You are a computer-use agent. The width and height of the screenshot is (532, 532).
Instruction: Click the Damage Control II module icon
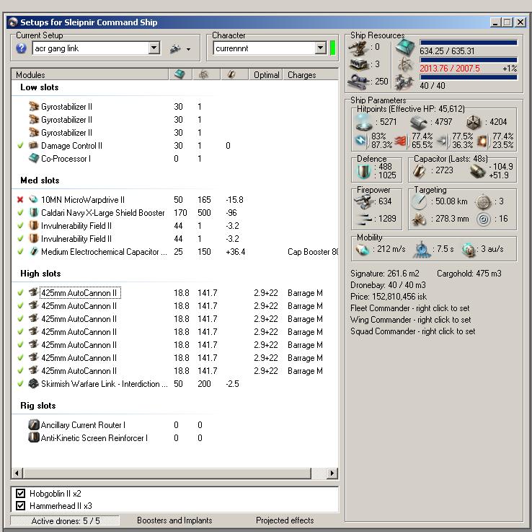pyautogui.click(x=33, y=145)
